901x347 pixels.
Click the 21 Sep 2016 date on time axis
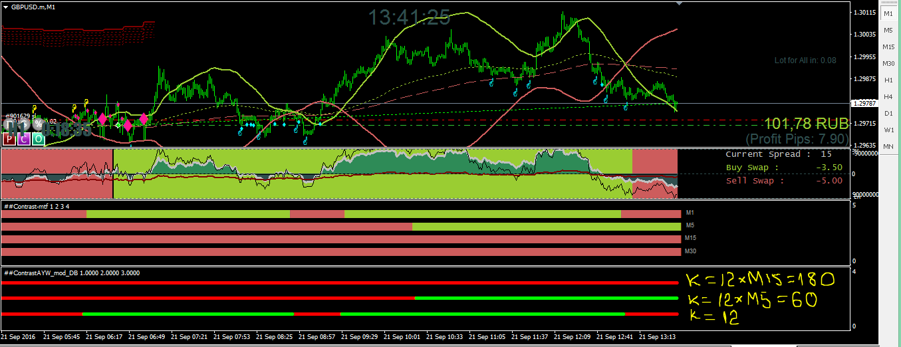pyautogui.click(x=19, y=336)
